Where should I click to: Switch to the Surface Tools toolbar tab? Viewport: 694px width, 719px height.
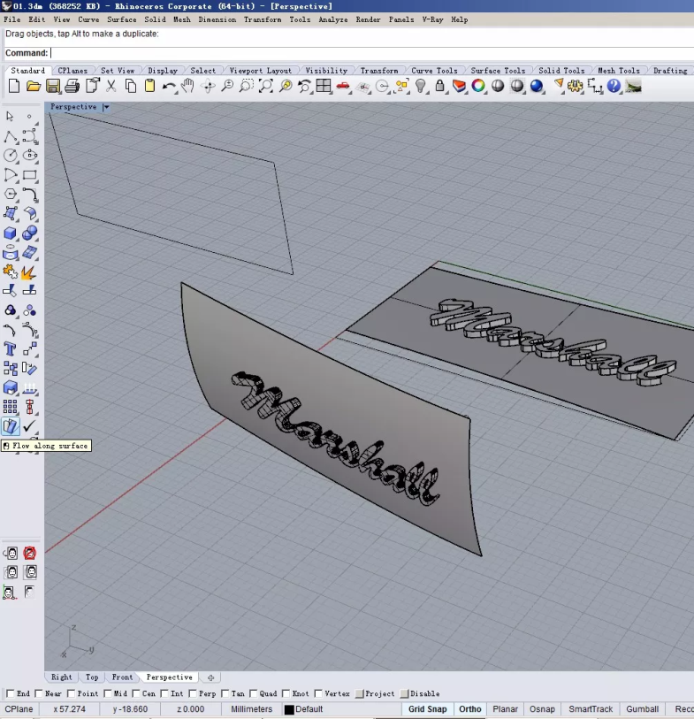click(x=498, y=71)
